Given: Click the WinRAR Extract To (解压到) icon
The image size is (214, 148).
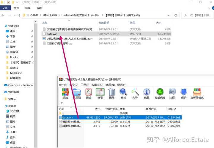Looking at the screenshot, I should 77,93.
